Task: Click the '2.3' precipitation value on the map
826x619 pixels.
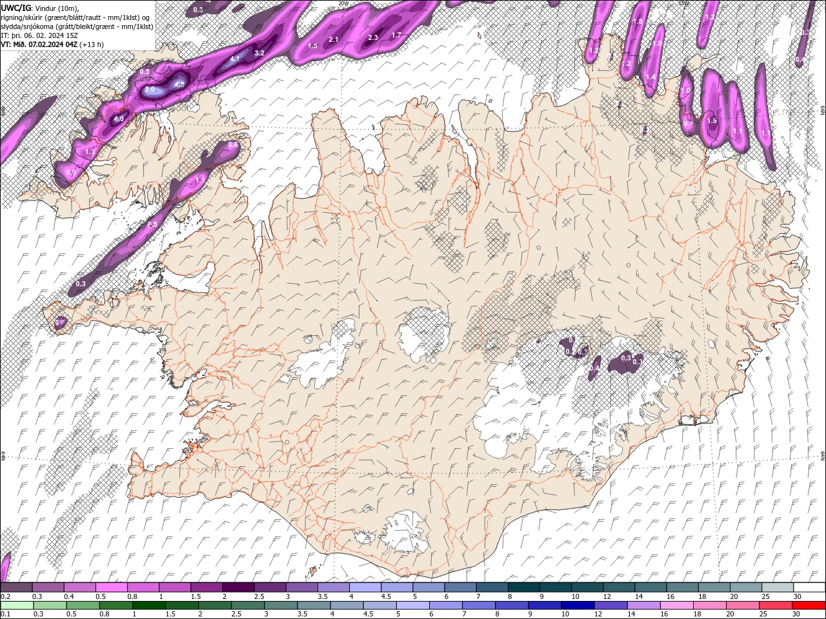Action: point(373,37)
